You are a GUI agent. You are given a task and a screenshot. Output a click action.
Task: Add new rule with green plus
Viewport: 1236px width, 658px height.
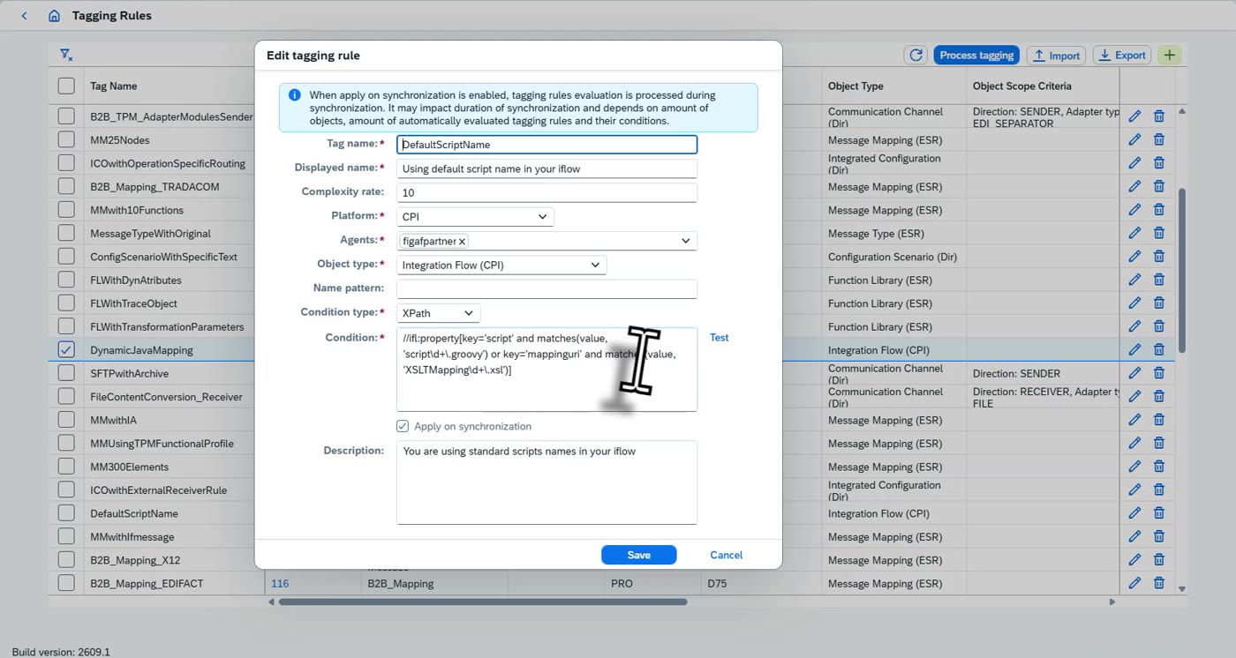pos(1169,55)
